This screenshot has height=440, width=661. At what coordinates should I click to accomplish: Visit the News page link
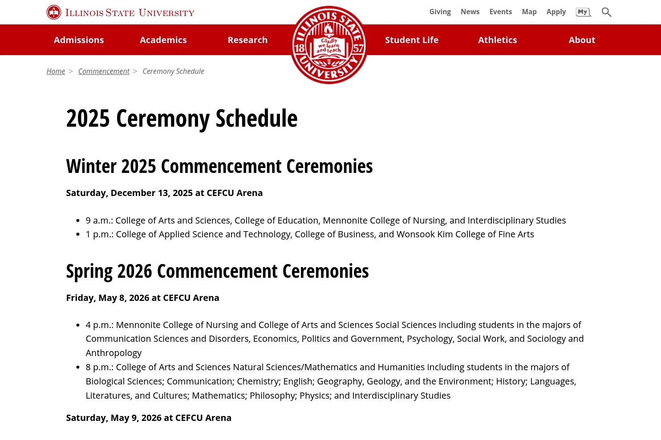pyautogui.click(x=470, y=12)
